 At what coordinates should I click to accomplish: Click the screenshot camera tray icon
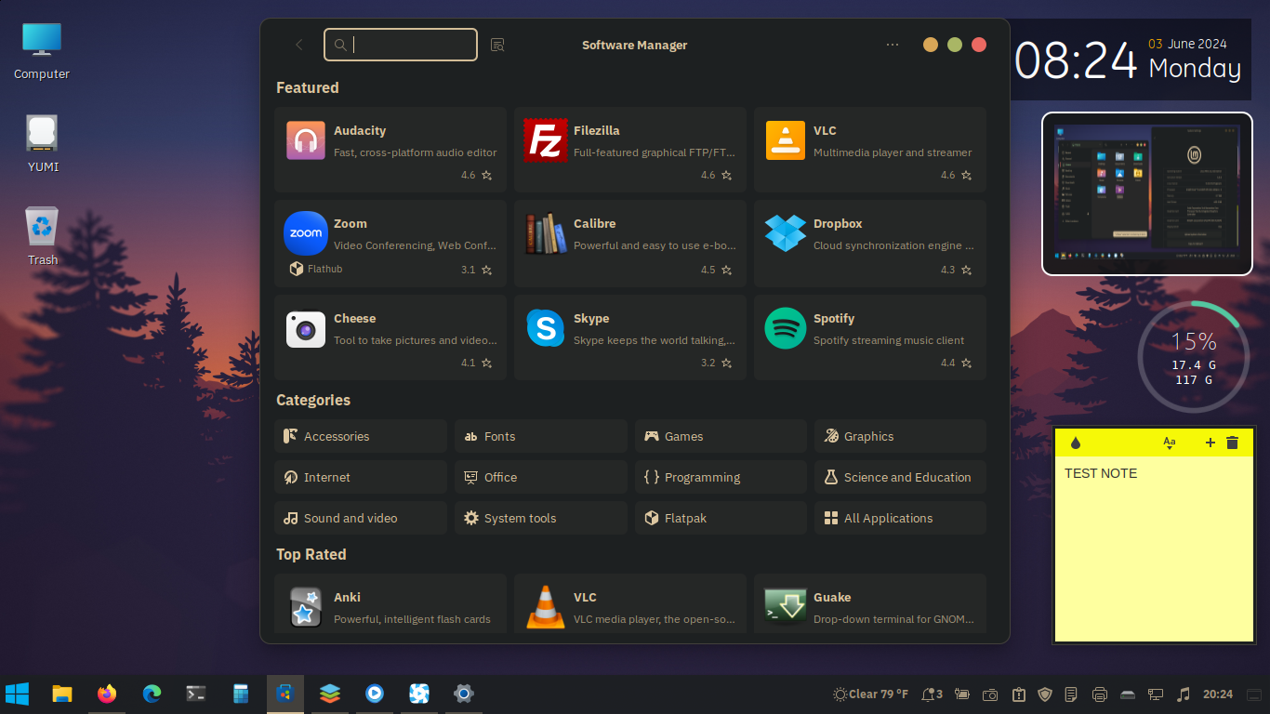991,694
